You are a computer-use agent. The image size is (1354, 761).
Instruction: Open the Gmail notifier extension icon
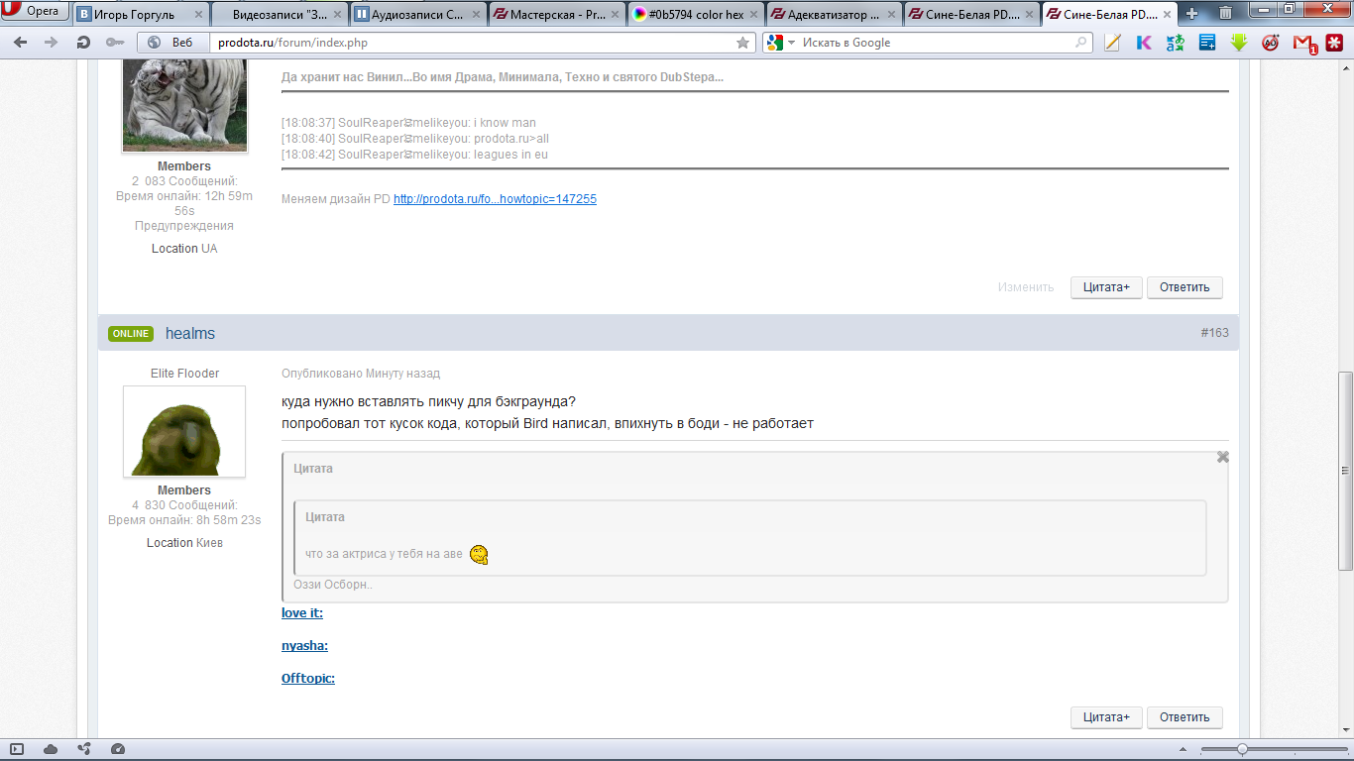click(1302, 43)
